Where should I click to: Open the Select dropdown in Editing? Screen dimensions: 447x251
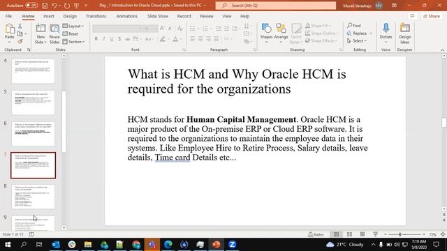pyautogui.click(x=357, y=41)
